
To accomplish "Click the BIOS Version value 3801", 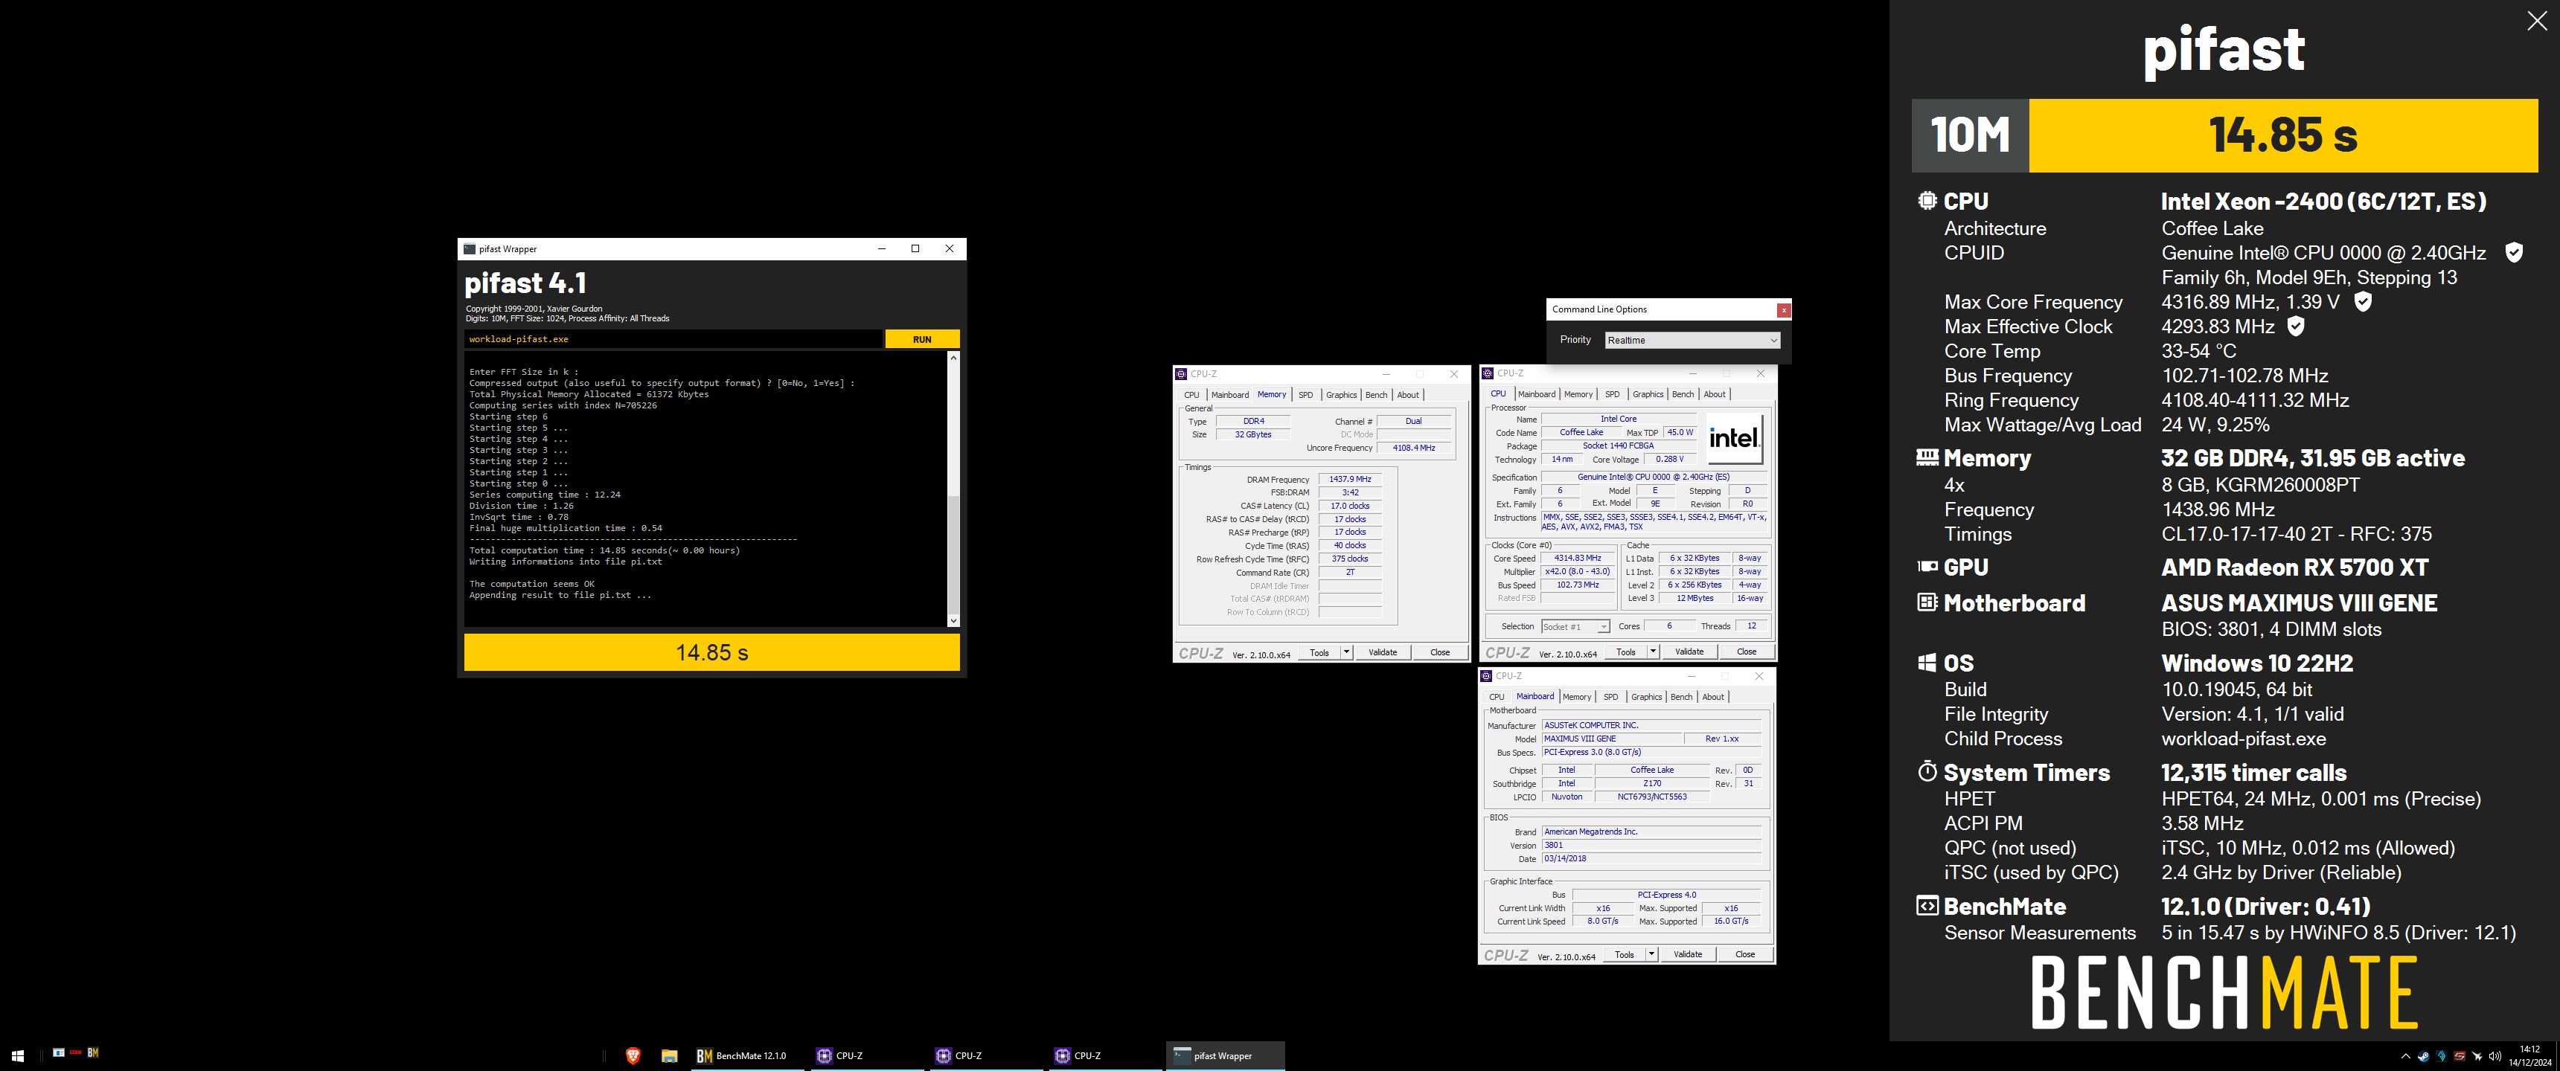I will click(x=1651, y=846).
